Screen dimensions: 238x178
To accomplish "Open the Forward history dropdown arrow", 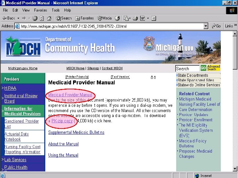I will click(29, 18).
